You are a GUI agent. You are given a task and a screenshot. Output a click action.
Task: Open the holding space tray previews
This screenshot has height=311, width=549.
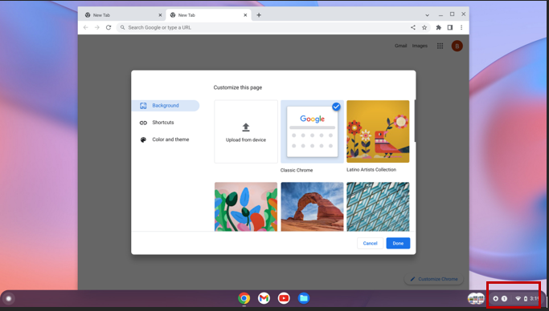[476, 298]
